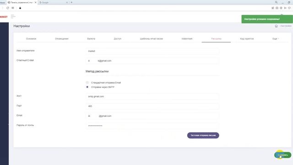
Task: Close the Панель управления browser tab
Action: click(x=36, y=2)
